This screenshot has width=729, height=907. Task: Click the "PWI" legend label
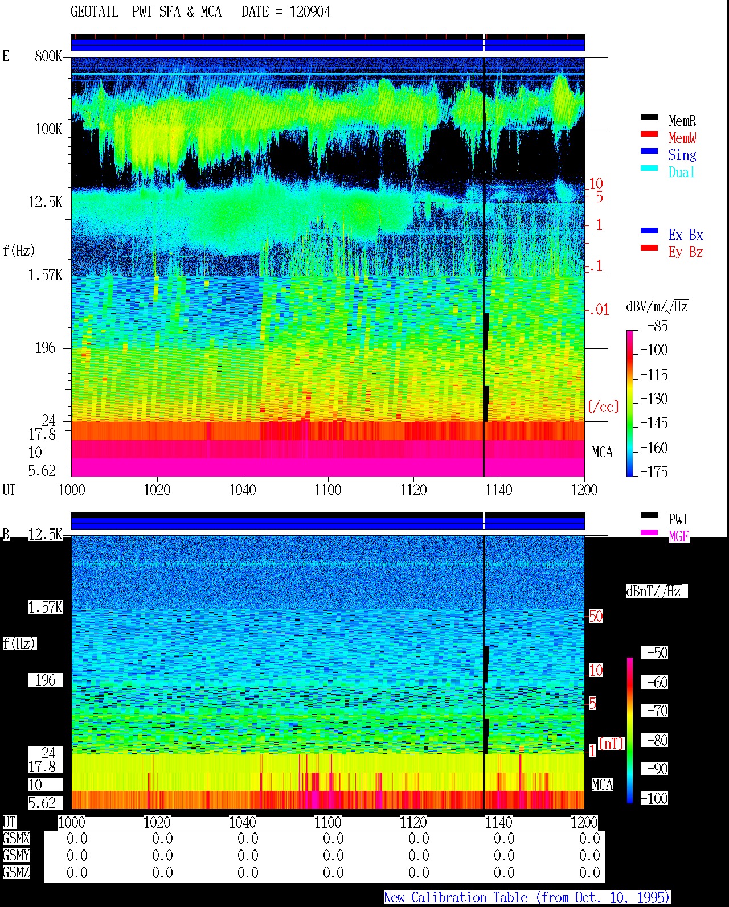(678, 519)
